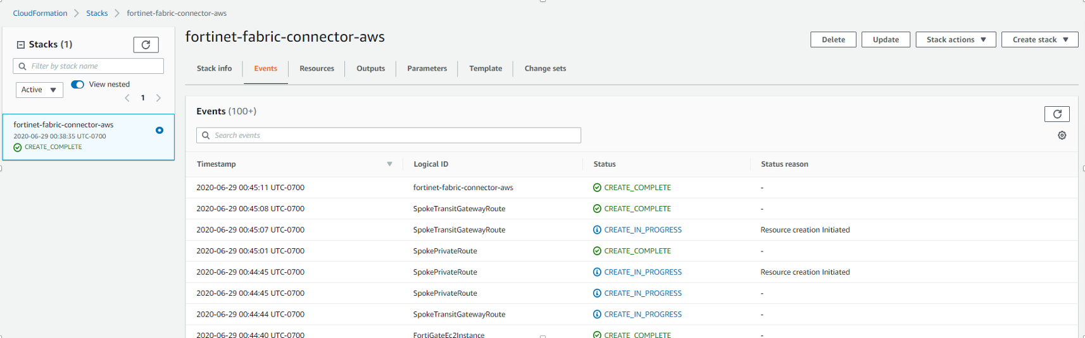The image size is (1085, 338).
Task: Switch to the Stack info tab
Action: [x=214, y=68]
